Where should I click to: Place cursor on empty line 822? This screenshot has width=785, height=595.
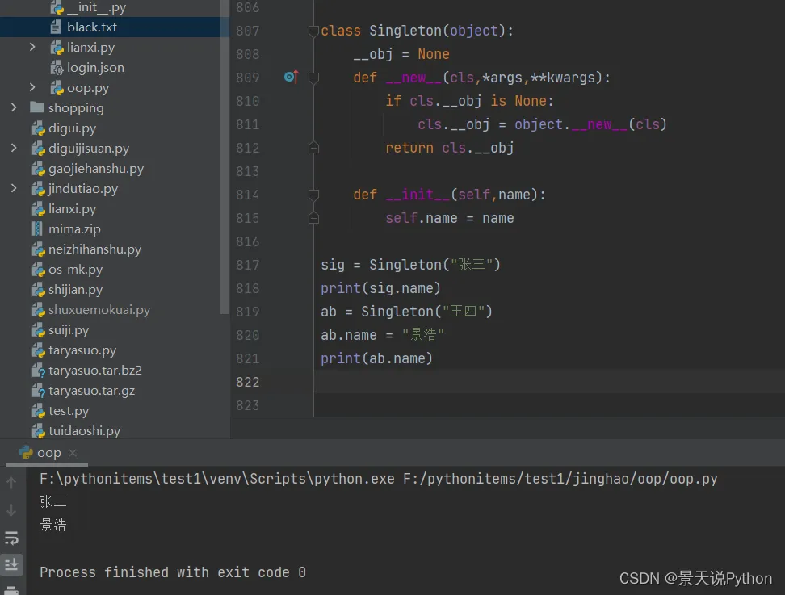485,382
